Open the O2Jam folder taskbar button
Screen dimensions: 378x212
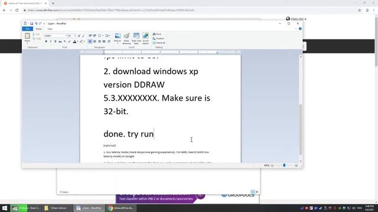coord(58,208)
